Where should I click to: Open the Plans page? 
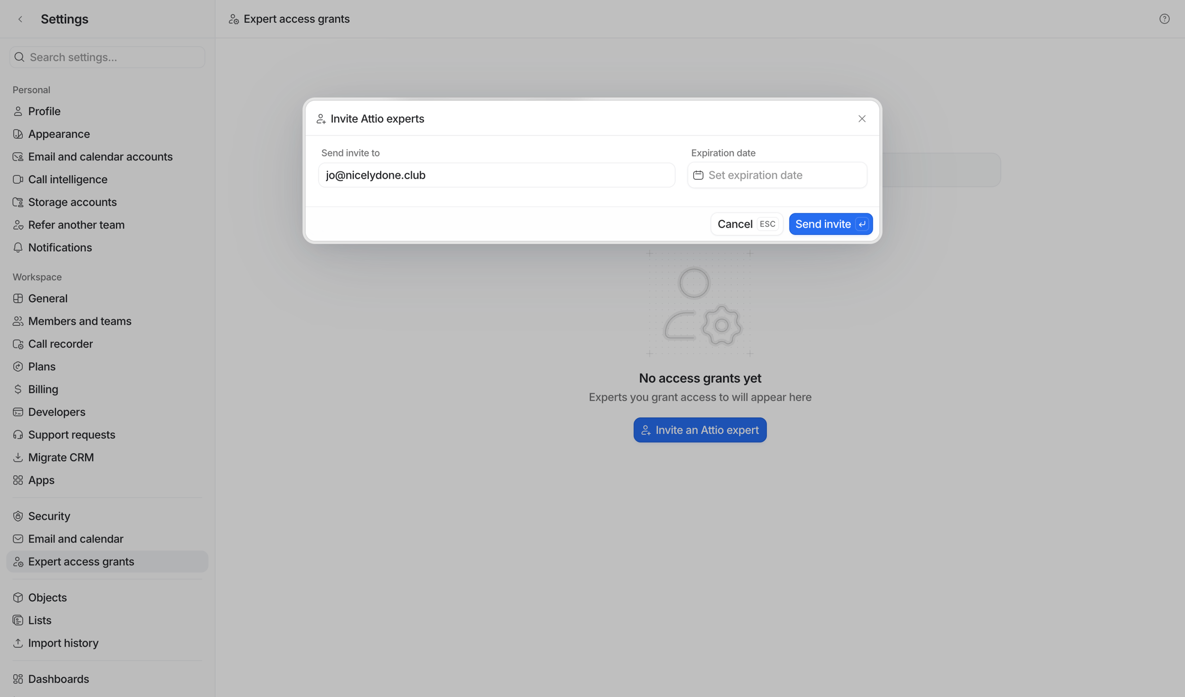pos(107,367)
